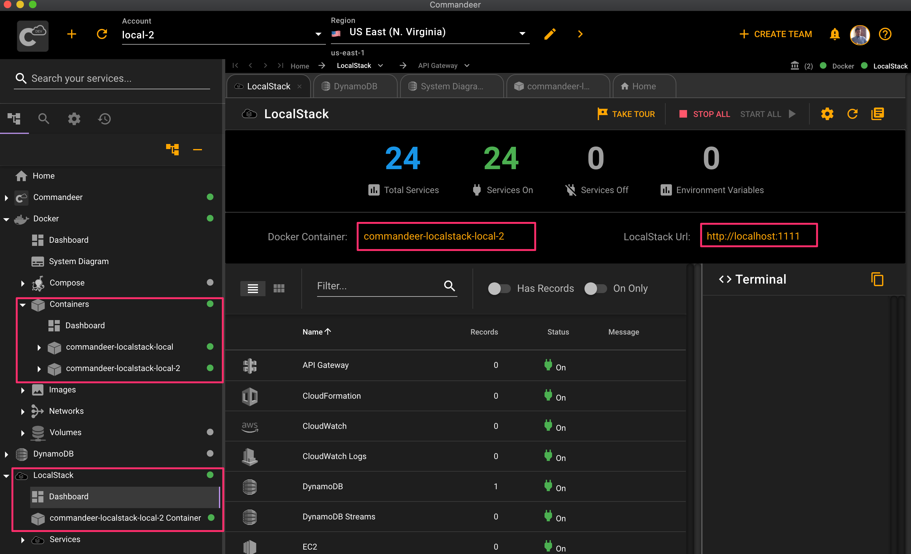Screen dimensions: 911x554
Task: Expand the Compose tree node
Action: (x=23, y=283)
